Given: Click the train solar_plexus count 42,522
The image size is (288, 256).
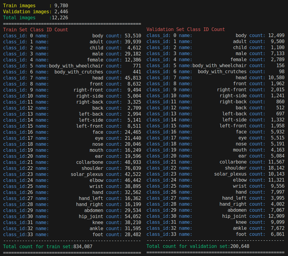Looking at the screenshot, I should [133, 174].
